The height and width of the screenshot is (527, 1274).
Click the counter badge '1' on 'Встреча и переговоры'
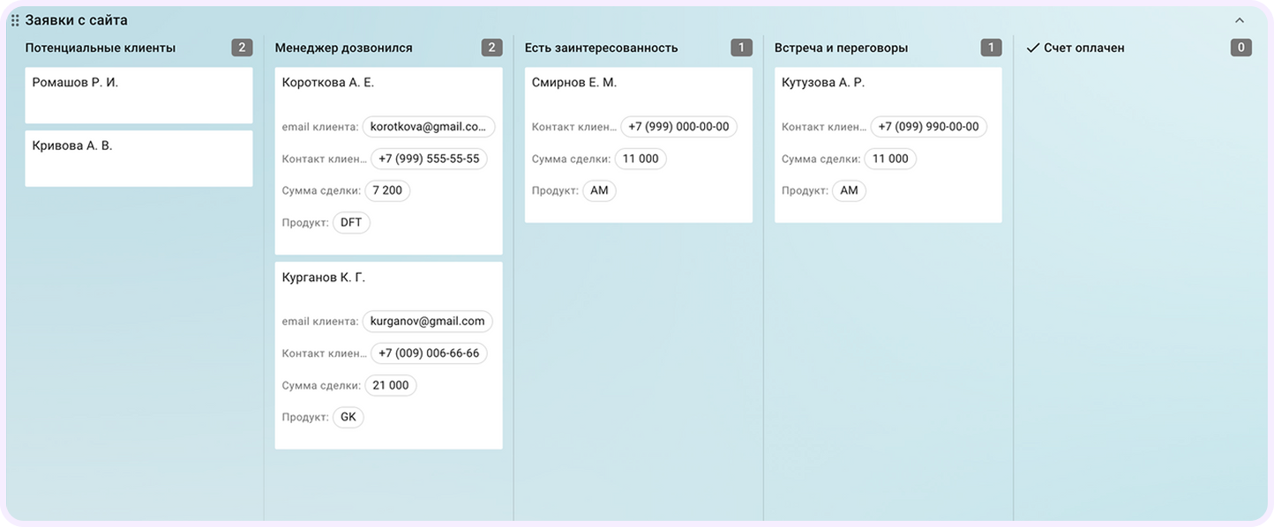[990, 47]
